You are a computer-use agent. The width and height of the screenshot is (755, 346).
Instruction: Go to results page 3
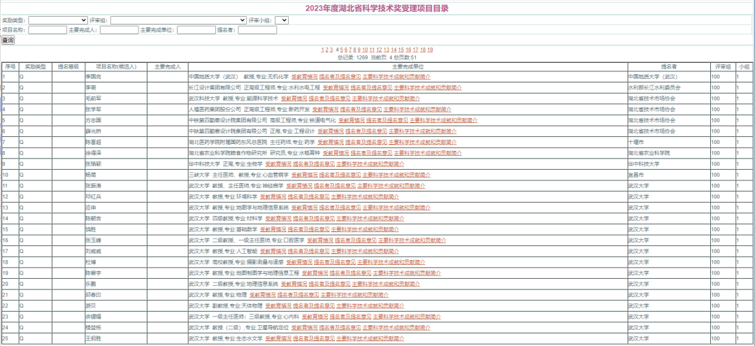tap(331, 50)
